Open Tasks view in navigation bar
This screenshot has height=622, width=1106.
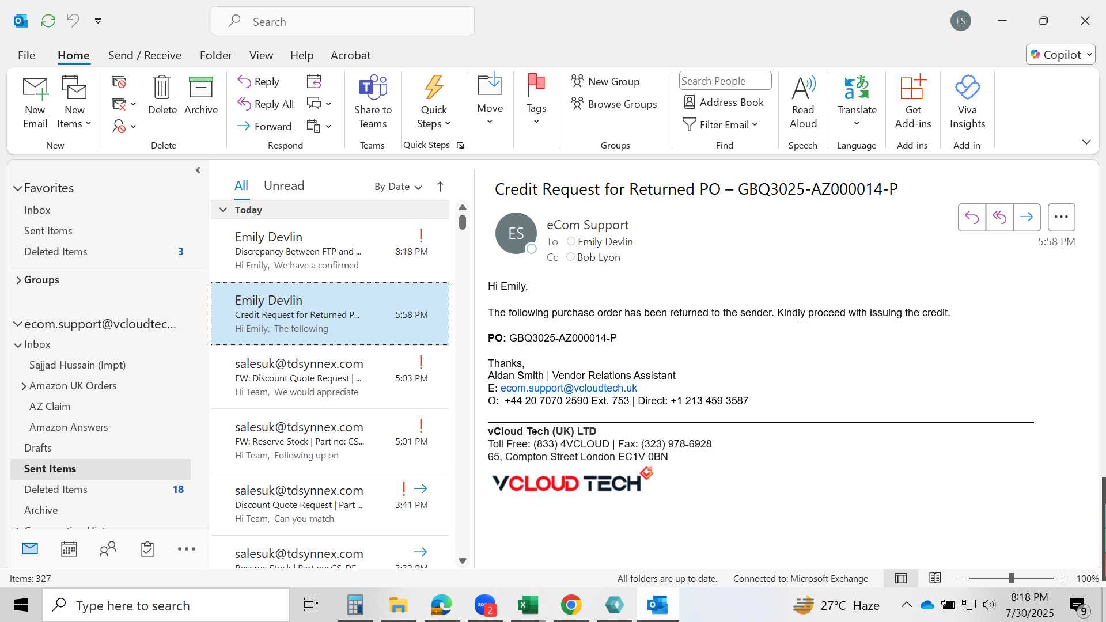click(147, 549)
